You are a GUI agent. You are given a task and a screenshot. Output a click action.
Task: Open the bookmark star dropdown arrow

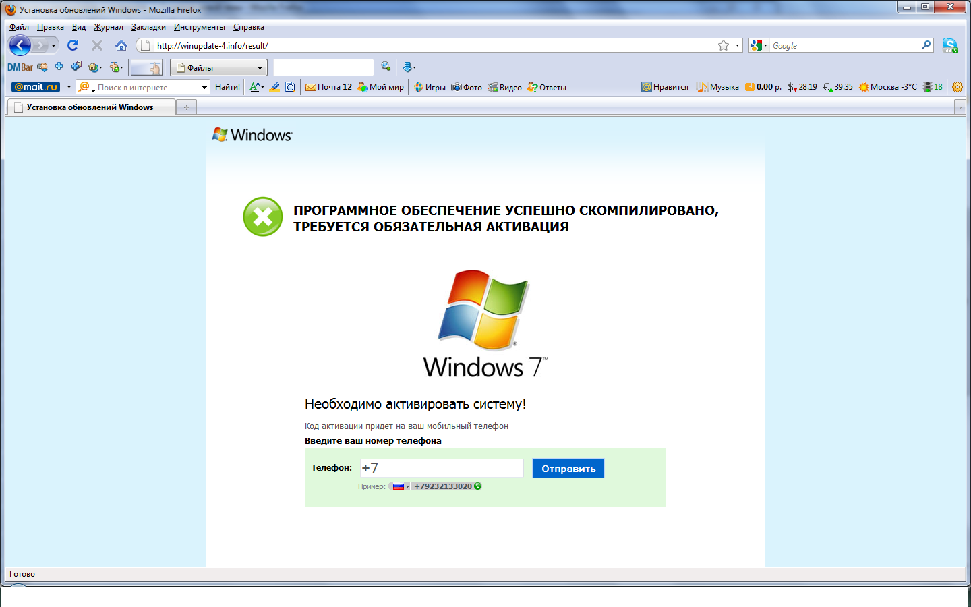click(737, 45)
